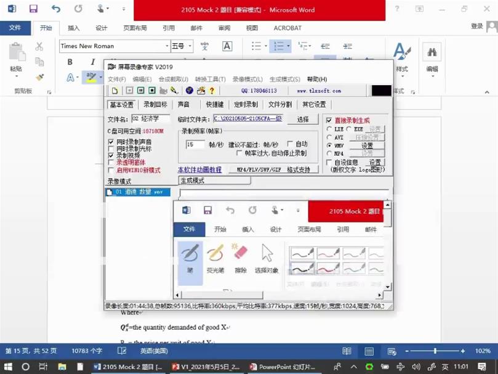The width and height of the screenshot is (498, 374).
Task: Select the AVI format radio button
Action: pos(329,137)
